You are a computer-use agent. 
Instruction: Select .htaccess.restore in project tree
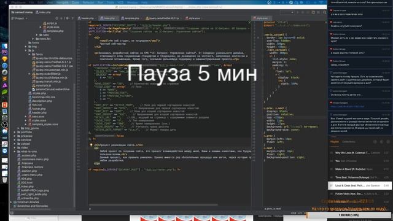(x=32, y=167)
